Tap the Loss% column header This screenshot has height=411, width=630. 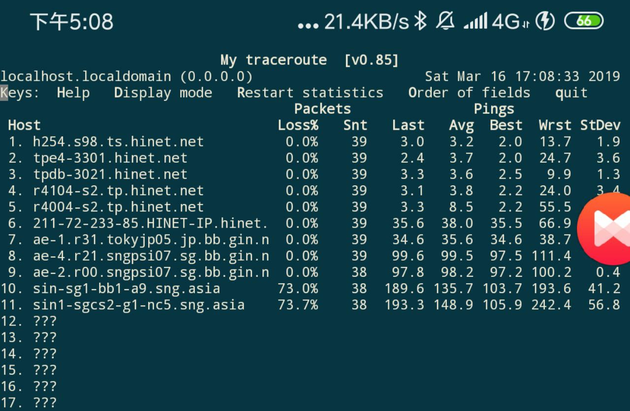[x=298, y=125]
